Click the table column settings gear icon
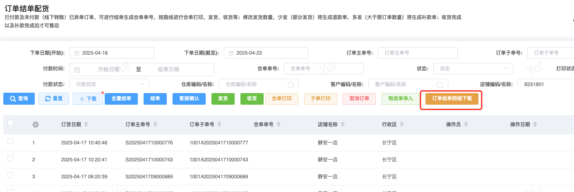This screenshot has width=574, height=192. 36,125
